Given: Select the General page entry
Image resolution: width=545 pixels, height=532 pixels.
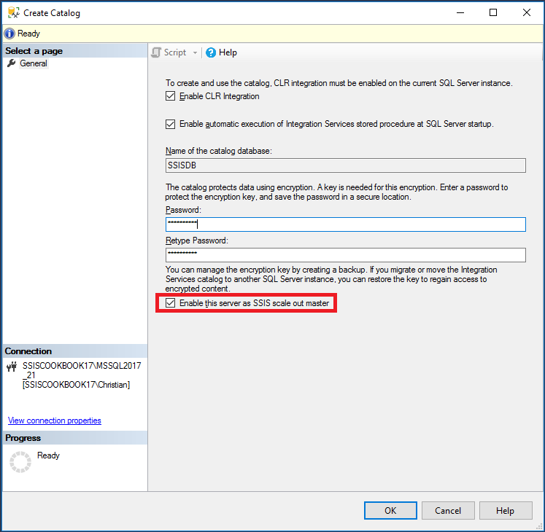Looking at the screenshot, I should click(x=34, y=63).
